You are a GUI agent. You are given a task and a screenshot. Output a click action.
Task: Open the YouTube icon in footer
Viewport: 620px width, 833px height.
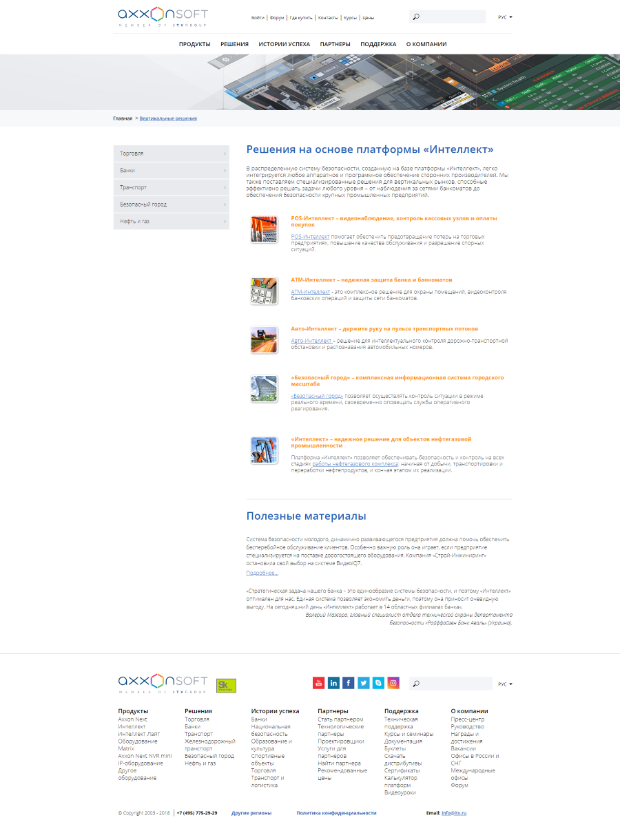point(318,683)
